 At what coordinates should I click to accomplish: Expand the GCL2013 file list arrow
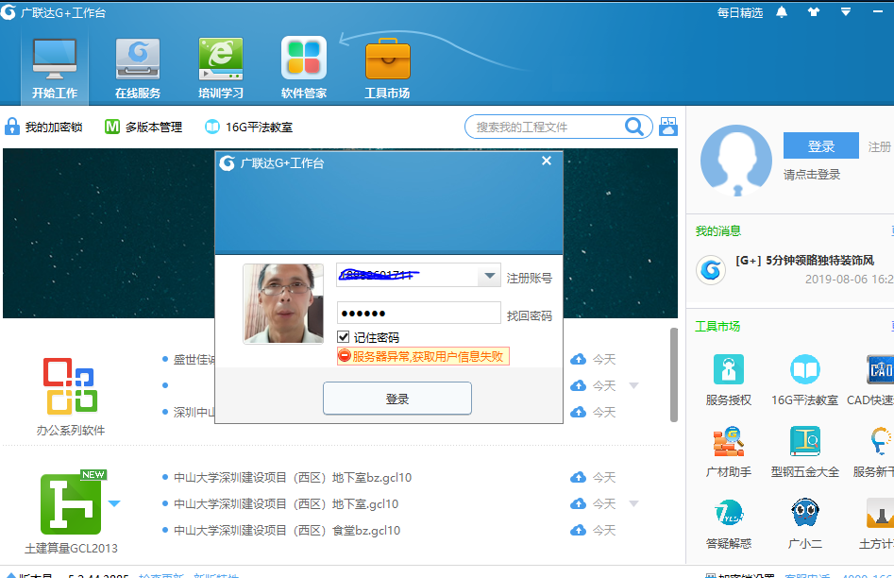(633, 503)
